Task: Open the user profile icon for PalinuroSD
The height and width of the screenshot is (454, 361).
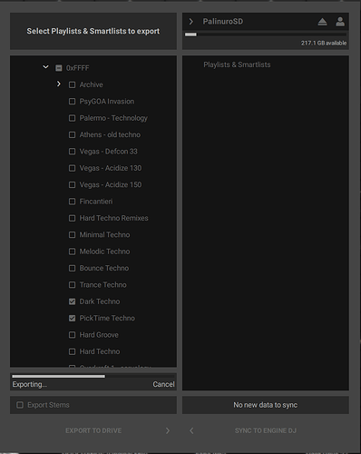Action: (340, 22)
